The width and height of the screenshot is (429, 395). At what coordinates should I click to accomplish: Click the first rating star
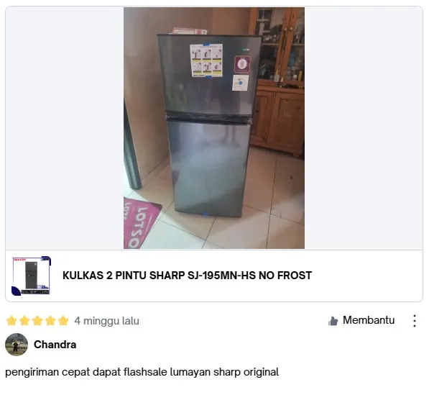tap(11, 321)
